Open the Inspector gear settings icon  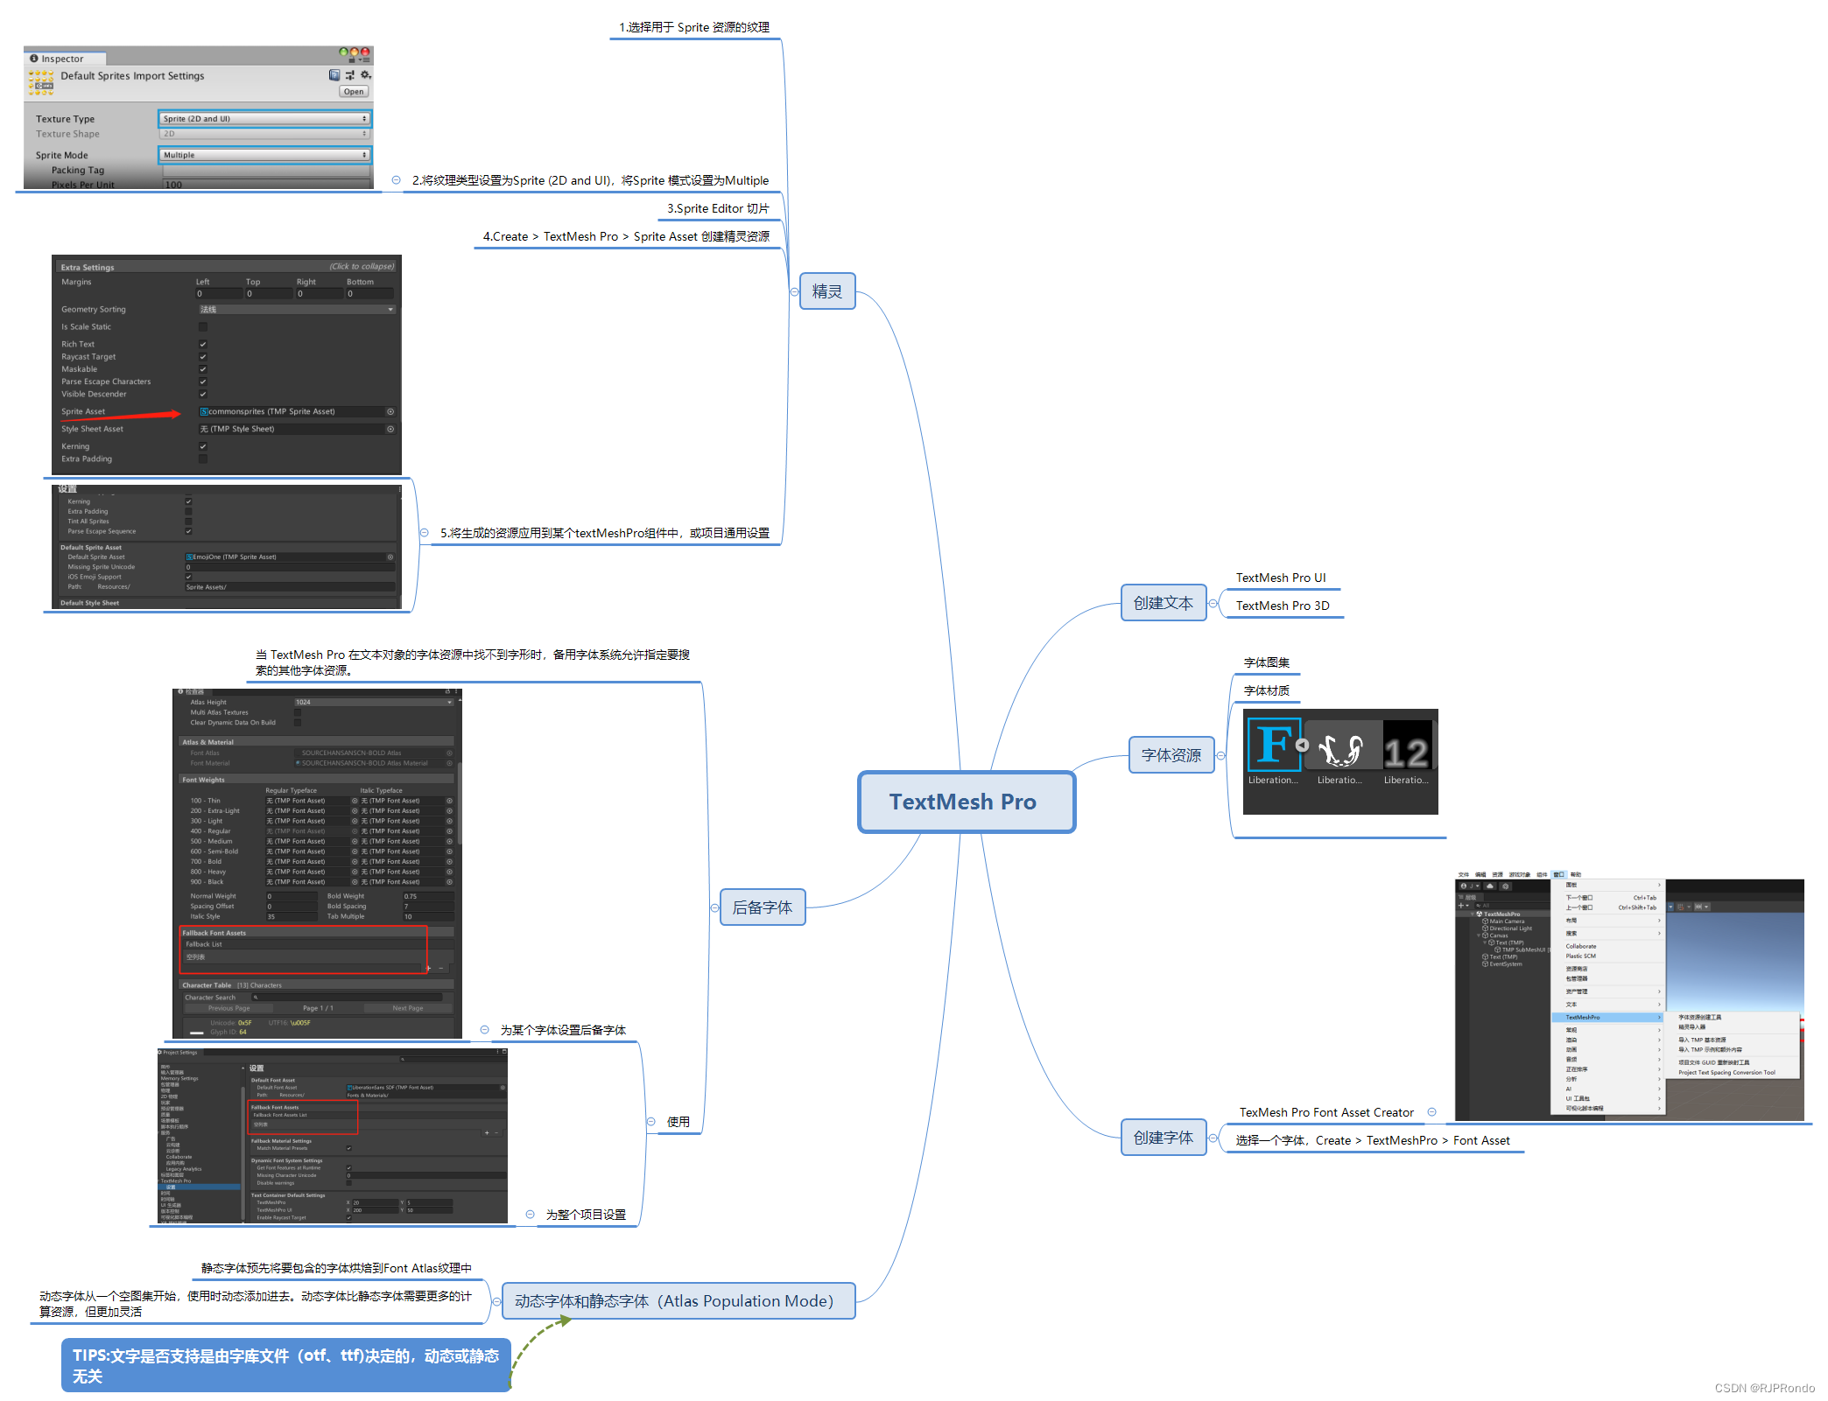coord(366,75)
